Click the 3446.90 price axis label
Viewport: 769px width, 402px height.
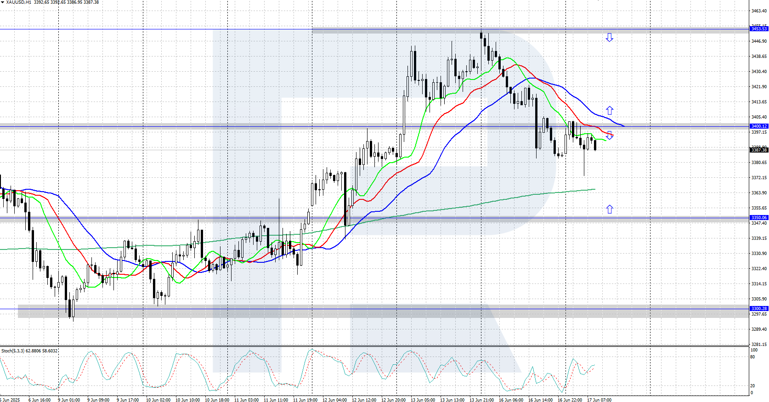(x=759, y=41)
